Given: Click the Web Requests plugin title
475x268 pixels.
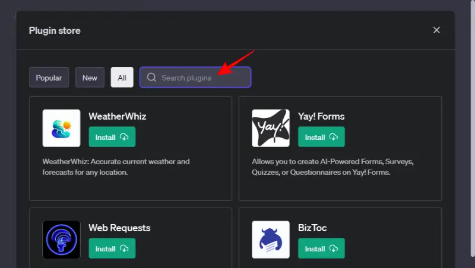Looking at the screenshot, I should [x=119, y=228].
